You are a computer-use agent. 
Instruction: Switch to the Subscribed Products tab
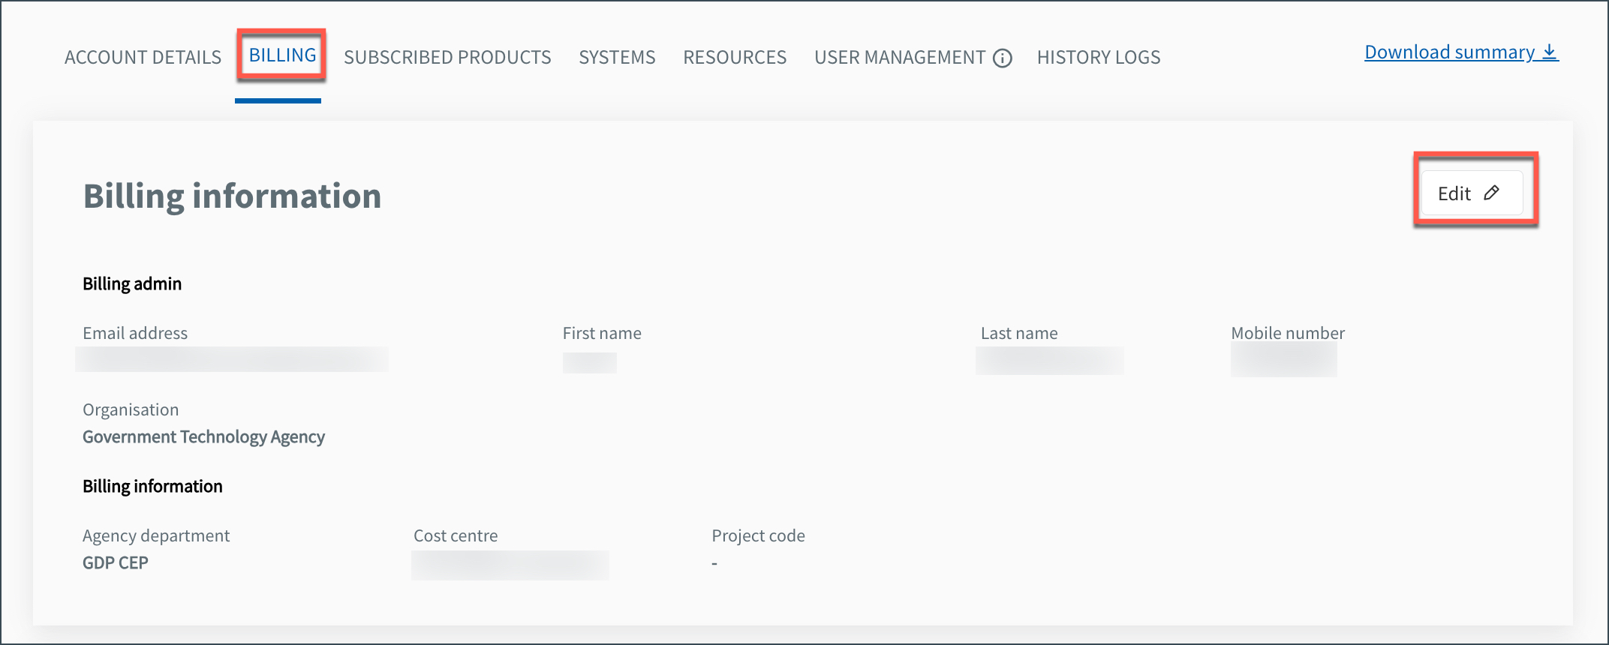pyautogui.click(x=447, y=57)
